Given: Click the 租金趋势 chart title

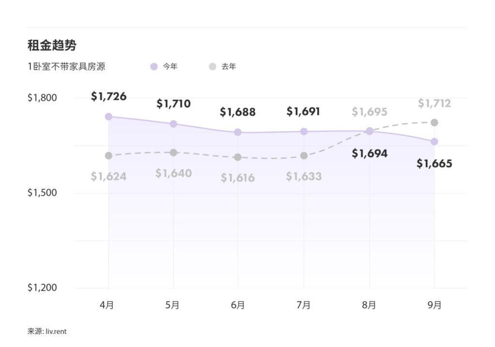Looking at the screenshot, I should (52, 45).
